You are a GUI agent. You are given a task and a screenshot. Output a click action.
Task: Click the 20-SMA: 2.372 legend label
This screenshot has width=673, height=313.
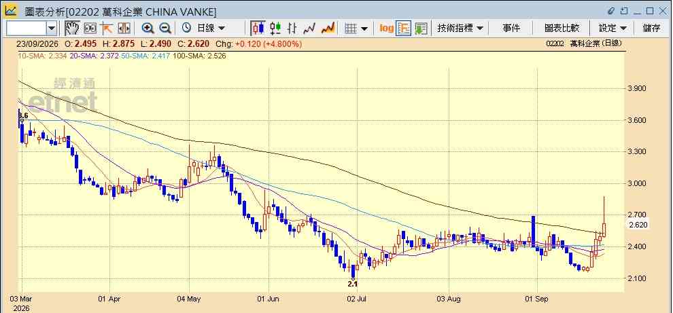(93, 56)
